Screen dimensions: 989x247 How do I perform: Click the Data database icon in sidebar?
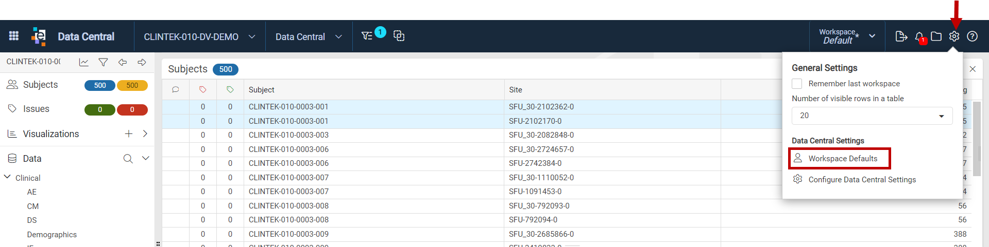click(12, 159)
